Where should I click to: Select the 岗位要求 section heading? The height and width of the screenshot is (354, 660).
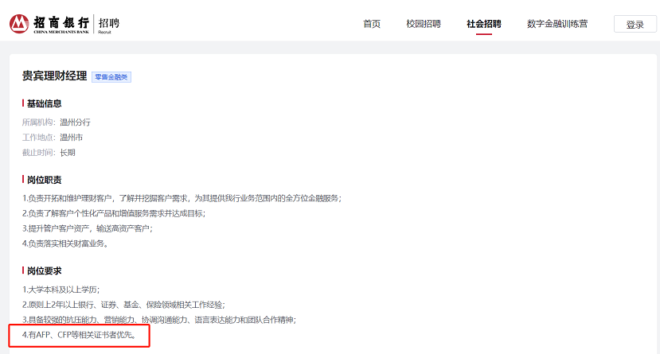(45, 271)
